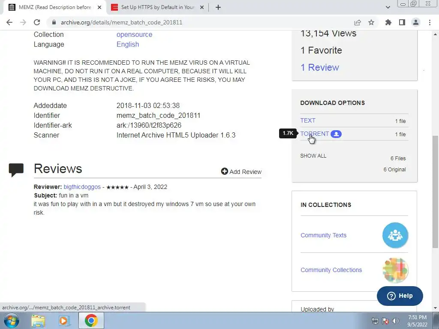Open the opensource collection link
The height and width of the screenshot is (329, 439).
134,34
